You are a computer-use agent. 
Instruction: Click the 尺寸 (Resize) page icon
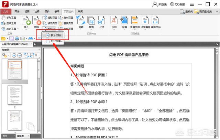[102, 21]
